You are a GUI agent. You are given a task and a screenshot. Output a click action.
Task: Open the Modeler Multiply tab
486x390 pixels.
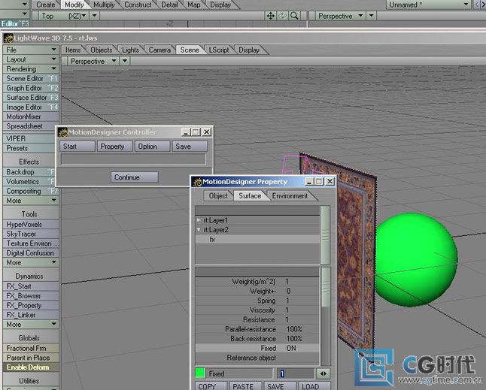[104, 5]
